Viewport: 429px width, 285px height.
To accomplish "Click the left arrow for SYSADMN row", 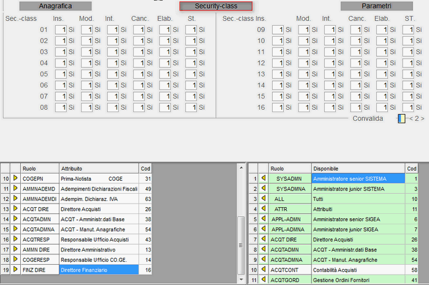I will click(264, 178).
